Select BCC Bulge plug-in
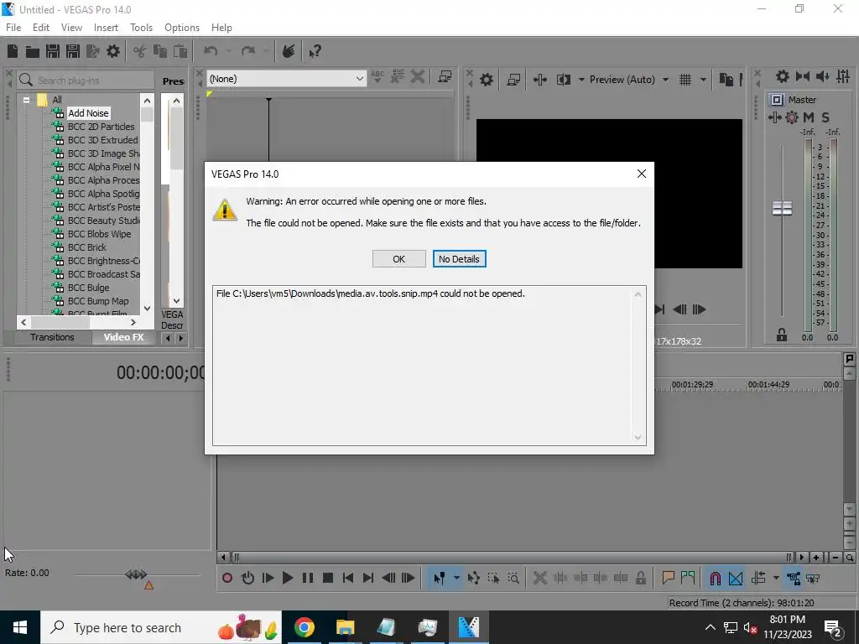 click(x=88, y=288)
